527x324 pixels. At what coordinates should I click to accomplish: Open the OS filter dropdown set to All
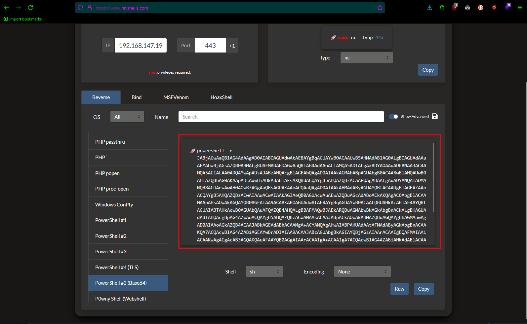click(x=127, y=117)
